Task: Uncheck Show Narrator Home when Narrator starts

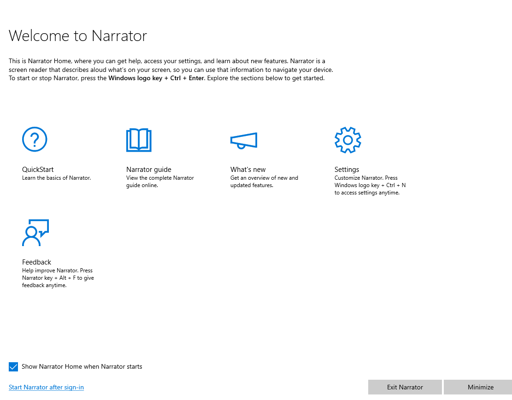Action: pos(13,366)
